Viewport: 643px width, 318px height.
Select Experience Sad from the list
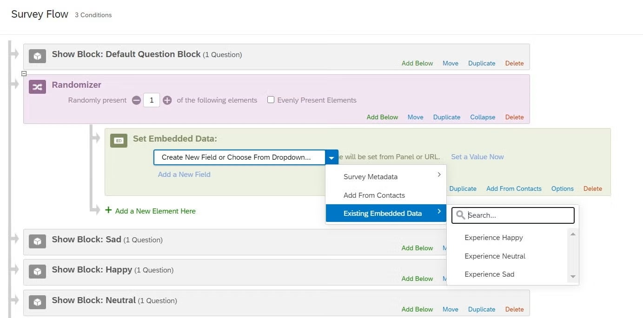point(489,274)
